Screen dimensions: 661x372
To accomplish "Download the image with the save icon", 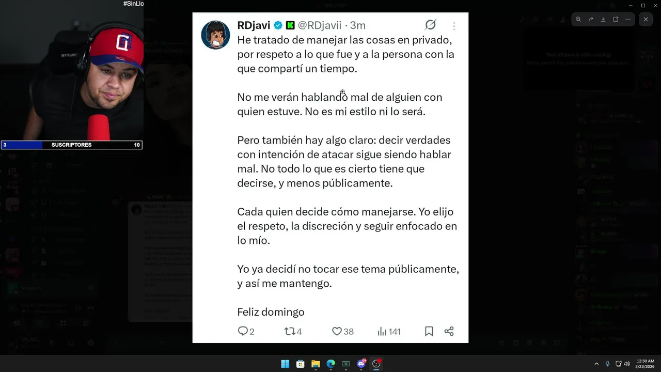I will (x=603, y=19).
